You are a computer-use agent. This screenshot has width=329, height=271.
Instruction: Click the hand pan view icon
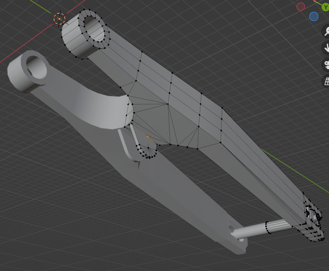[x=326, y=48]
